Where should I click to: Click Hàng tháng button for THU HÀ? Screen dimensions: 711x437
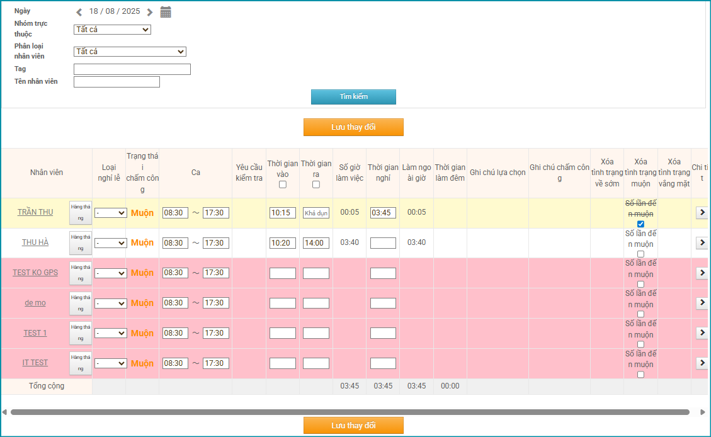tap(81, 243)
